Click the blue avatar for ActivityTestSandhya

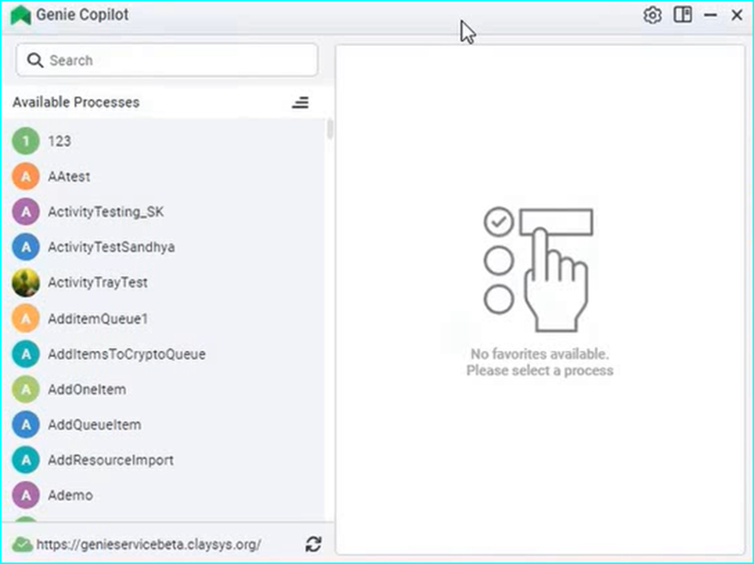[x=26, y=247]
